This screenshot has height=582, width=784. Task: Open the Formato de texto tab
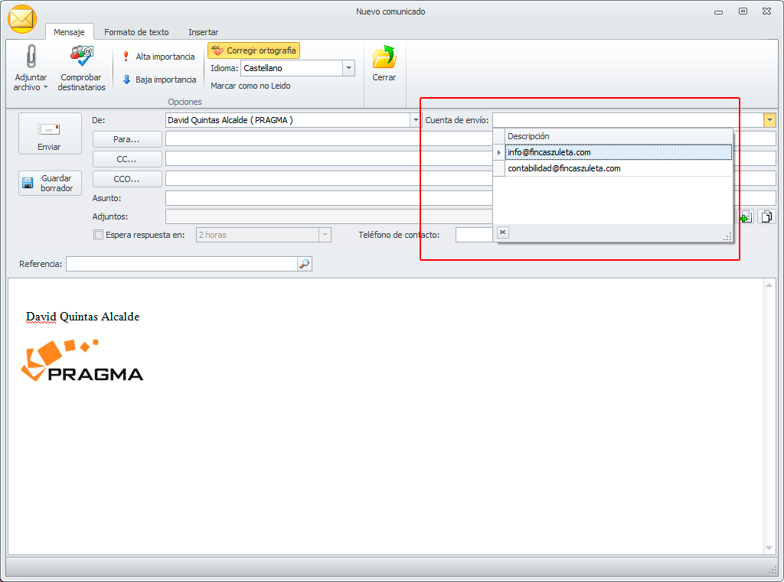(x=136, y=32)
